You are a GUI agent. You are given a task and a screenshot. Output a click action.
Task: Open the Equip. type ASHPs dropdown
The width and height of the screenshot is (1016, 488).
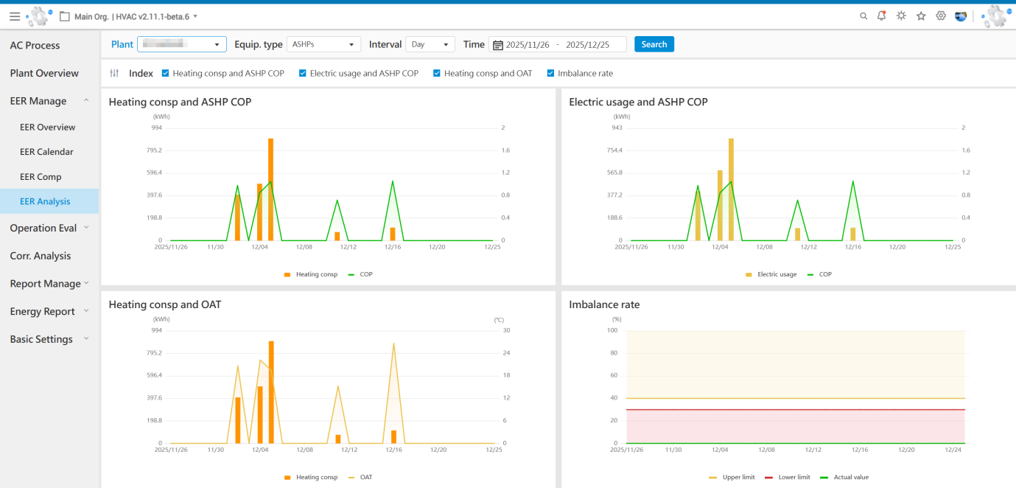[x=323, y=44]
